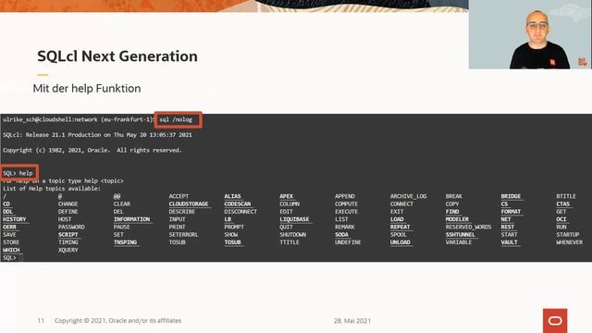
Task: Select the speaker webcam thumbnail
Action: click(x=530, y=34)
